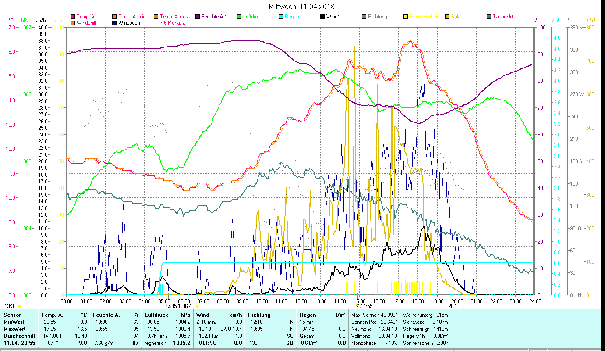Screen dimensions: 605x351
Task: Click the sun position marker at 14:55
Action: click(x=357, y=306)
